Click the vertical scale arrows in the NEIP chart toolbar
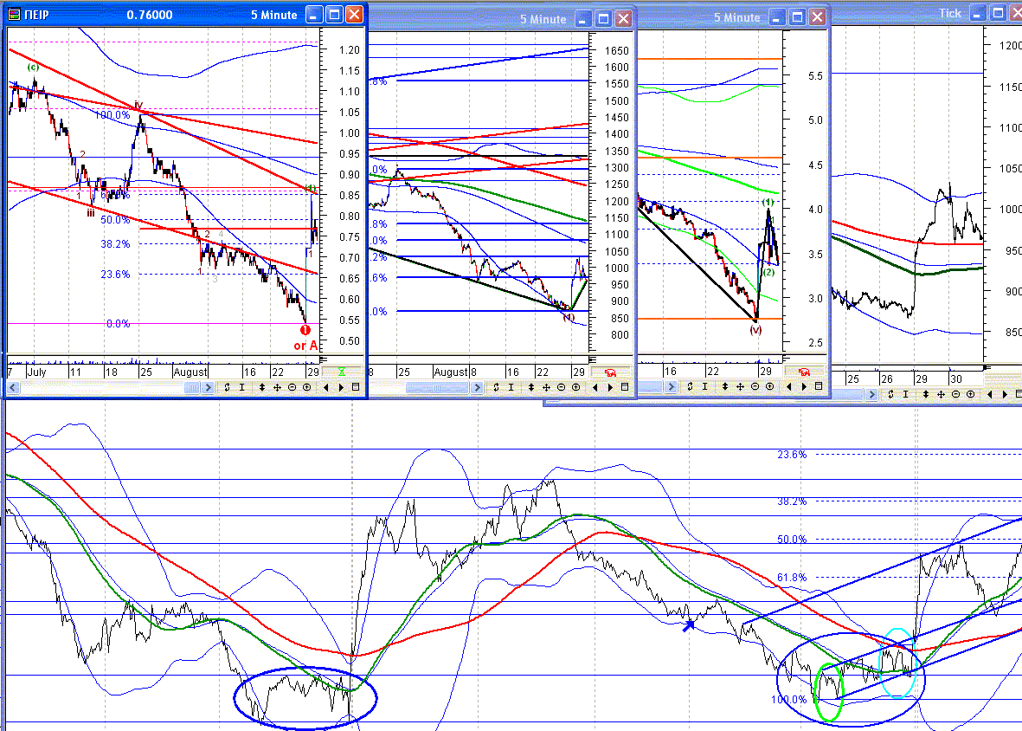 pos(261,387)
